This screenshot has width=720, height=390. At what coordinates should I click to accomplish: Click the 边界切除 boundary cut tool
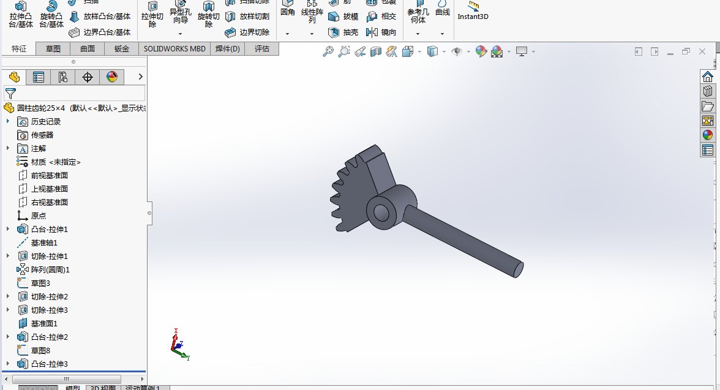pyautogui.click(x=247, y=32)
